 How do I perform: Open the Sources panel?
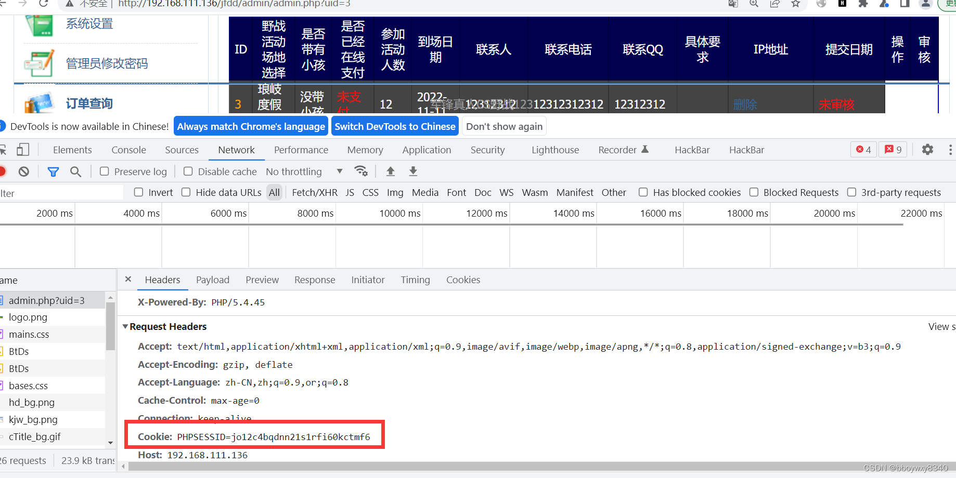pyautogui.click(x=182, y=150)
